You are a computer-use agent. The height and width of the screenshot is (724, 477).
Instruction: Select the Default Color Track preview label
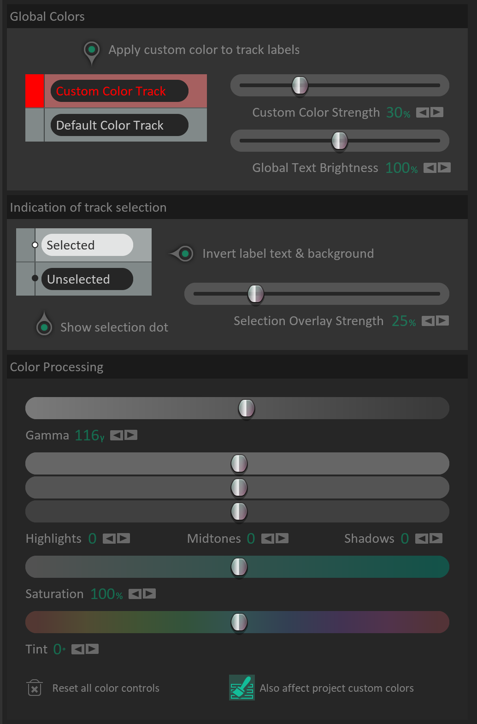pos(119,125)
